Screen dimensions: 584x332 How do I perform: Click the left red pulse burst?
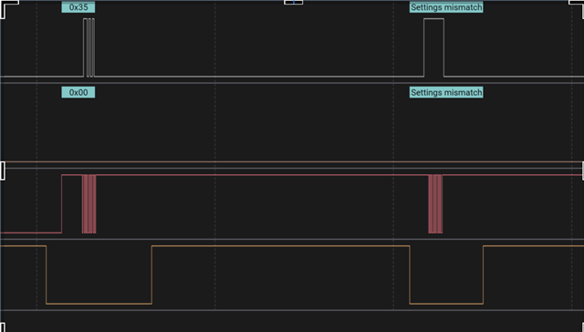(x=89, y=204)
